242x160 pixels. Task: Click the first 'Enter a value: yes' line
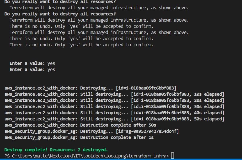click(32, 63)
